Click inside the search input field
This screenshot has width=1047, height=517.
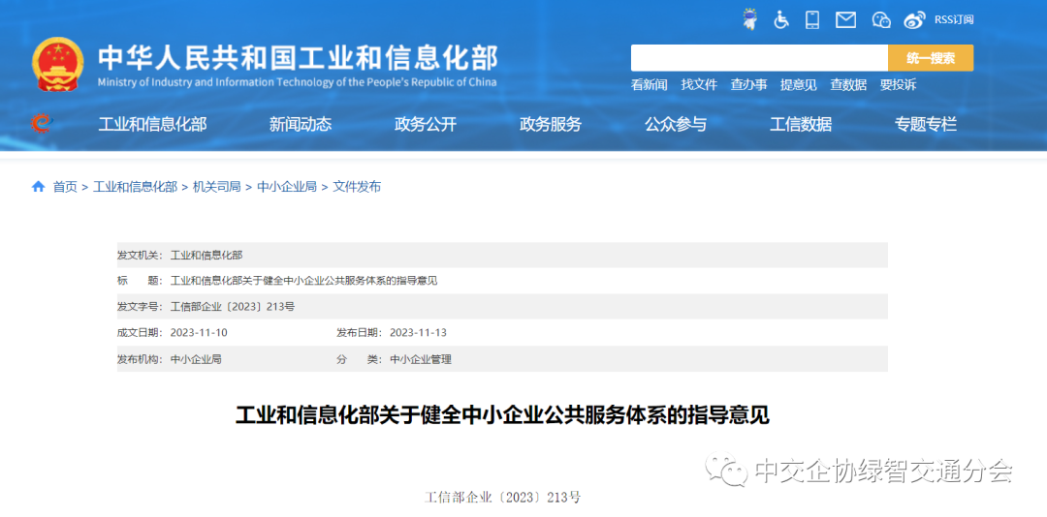tap(758, 58)
